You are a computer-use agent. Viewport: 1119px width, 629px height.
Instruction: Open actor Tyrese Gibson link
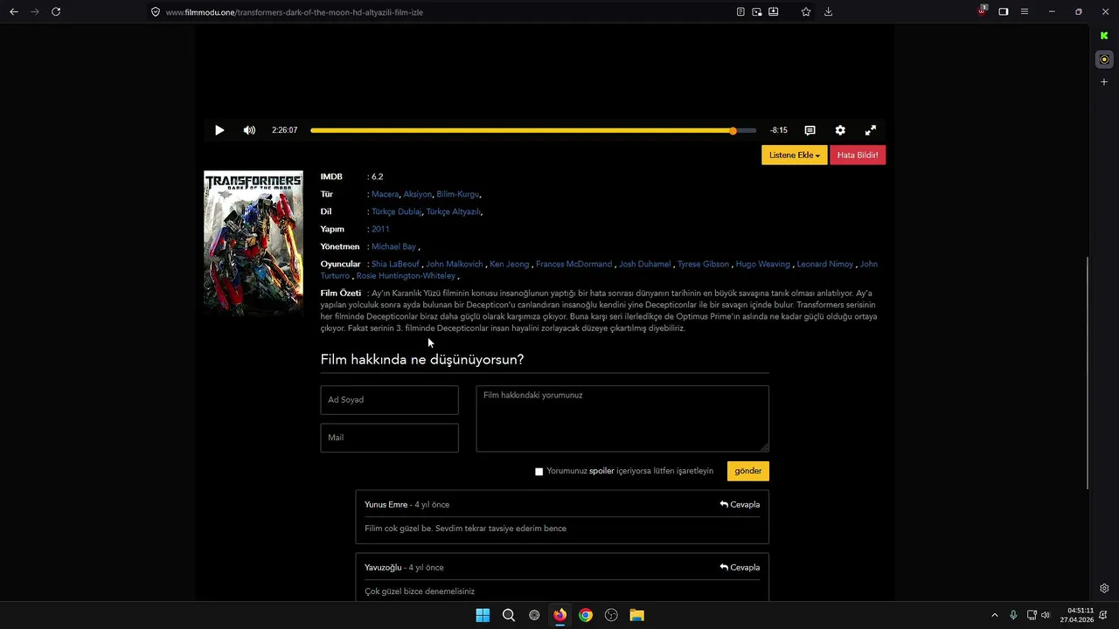[703, 264]
